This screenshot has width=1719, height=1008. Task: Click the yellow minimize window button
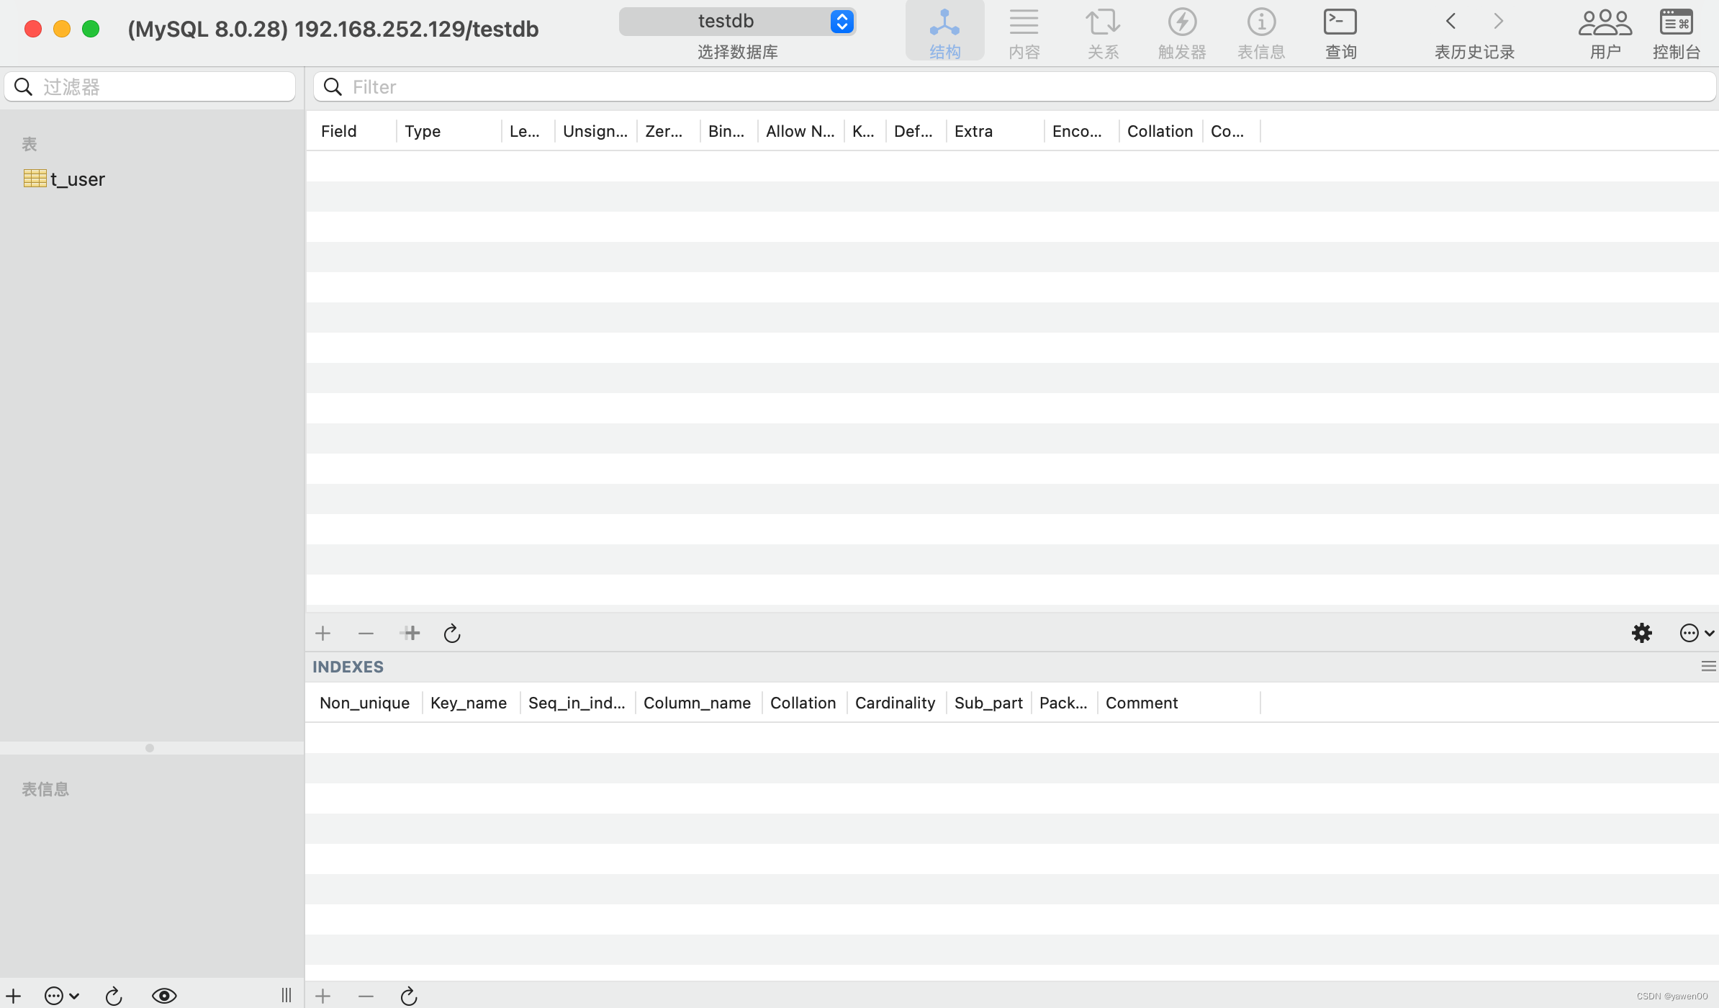[62, 29]
